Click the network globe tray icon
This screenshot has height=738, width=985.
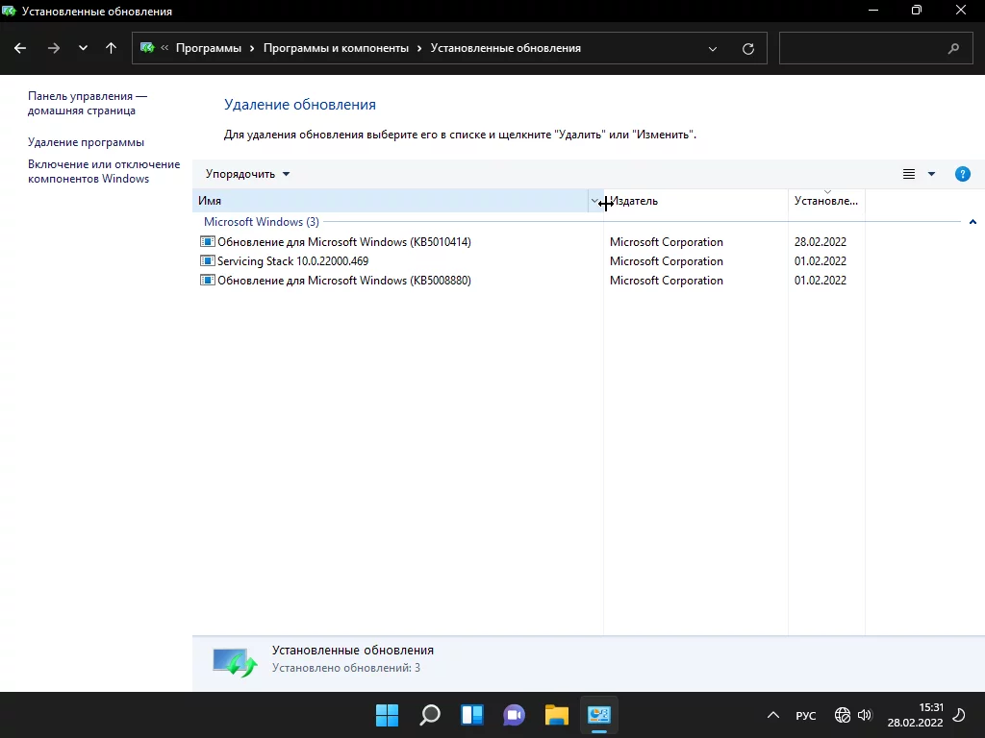(x=842, y=715)
